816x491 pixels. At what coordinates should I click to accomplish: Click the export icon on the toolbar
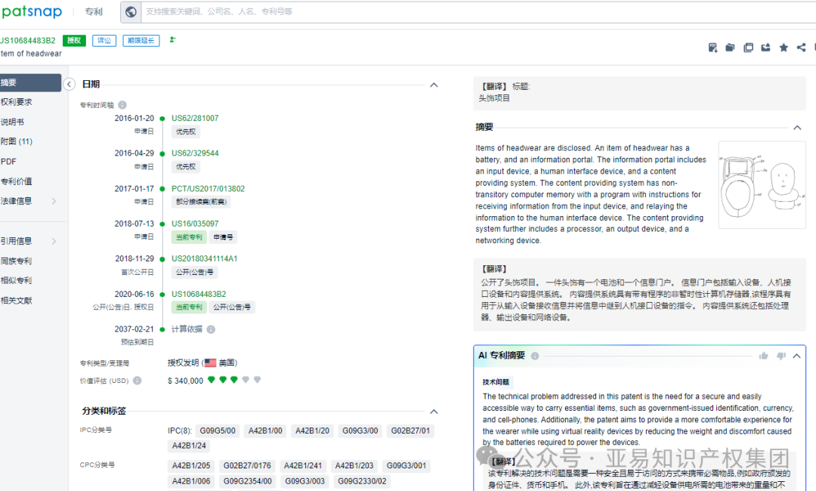coord(765,47)
